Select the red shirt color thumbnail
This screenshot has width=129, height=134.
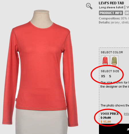[105, 61]
